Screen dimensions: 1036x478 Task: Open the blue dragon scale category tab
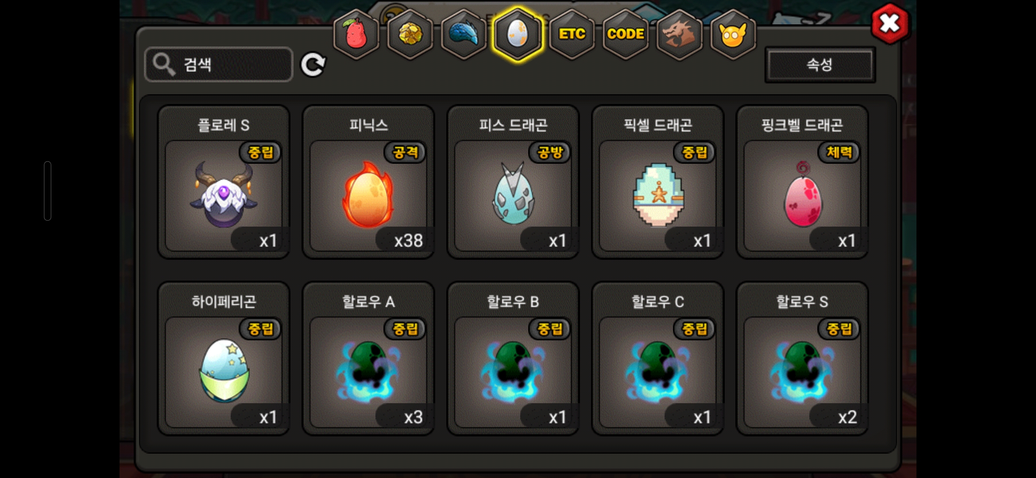tap(464, 34)
